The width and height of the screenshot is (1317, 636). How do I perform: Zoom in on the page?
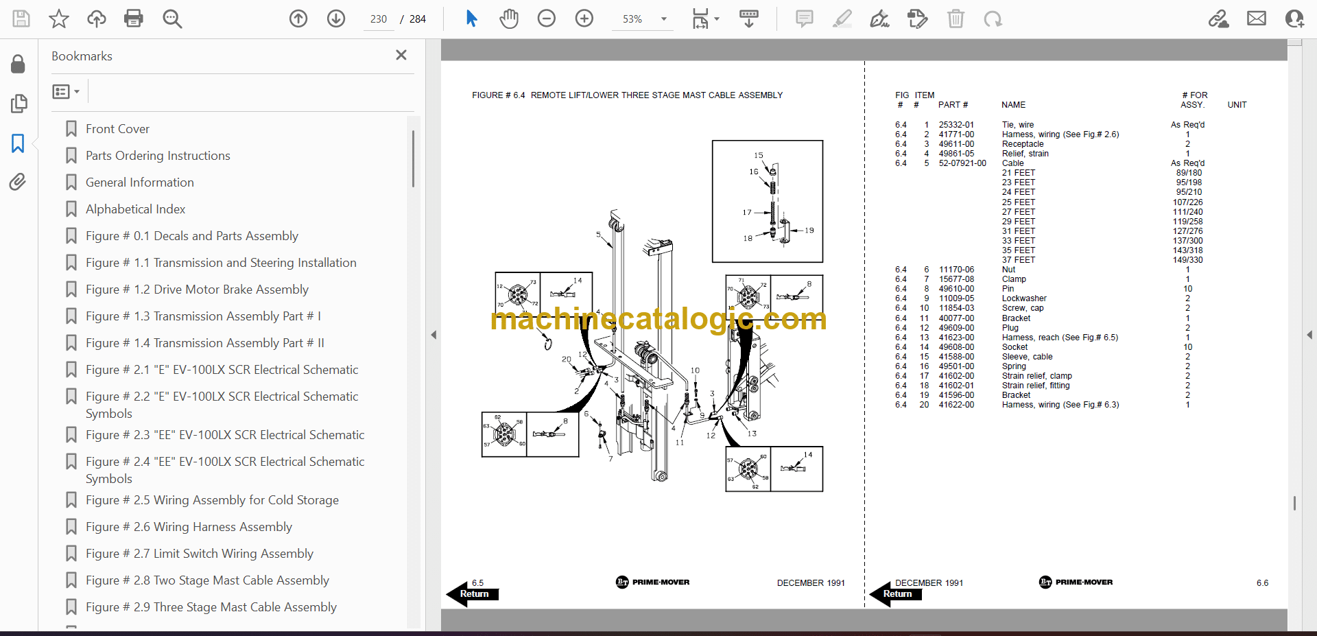coord(584,19)
